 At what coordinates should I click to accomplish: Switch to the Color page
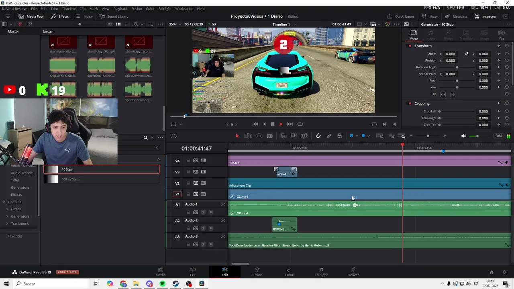tap(289, 272)
